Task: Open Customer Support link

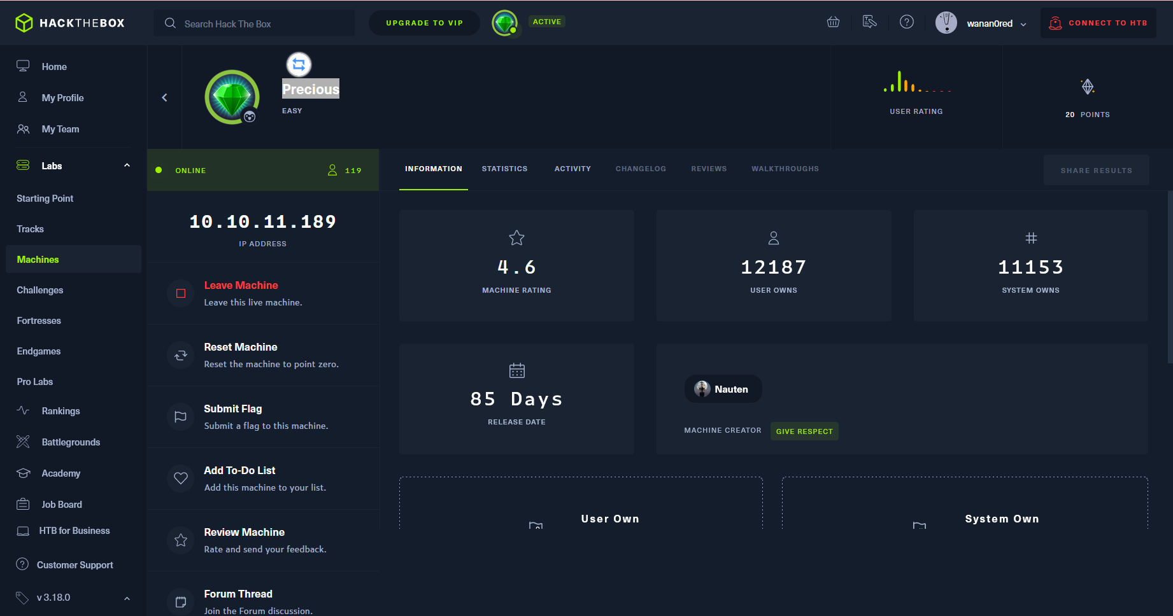Action: point(75,564)
